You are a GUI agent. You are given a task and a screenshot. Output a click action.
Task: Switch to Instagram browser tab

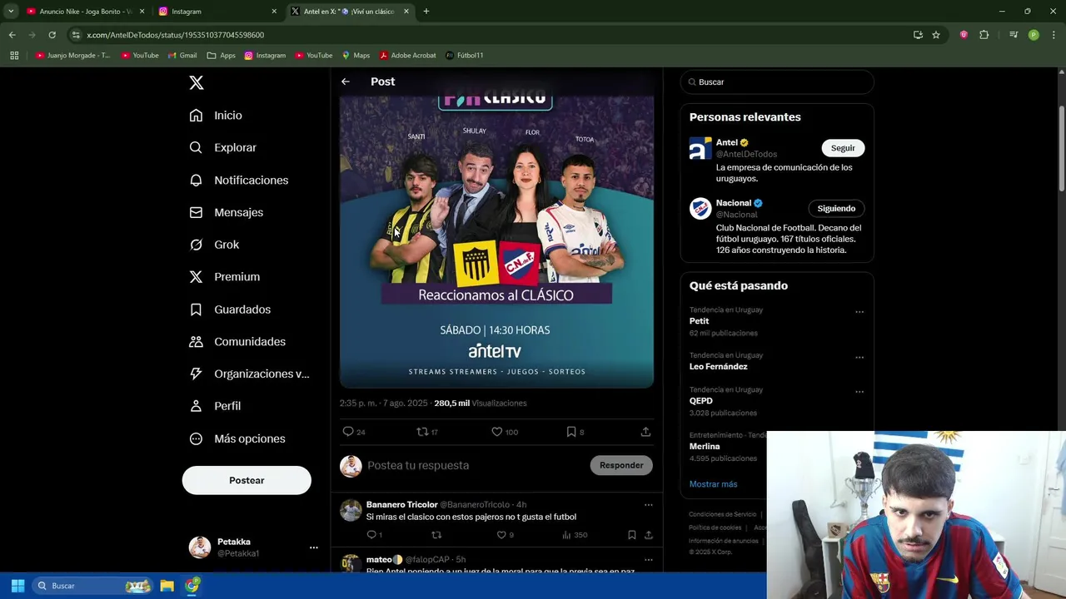tap(217, 12)
